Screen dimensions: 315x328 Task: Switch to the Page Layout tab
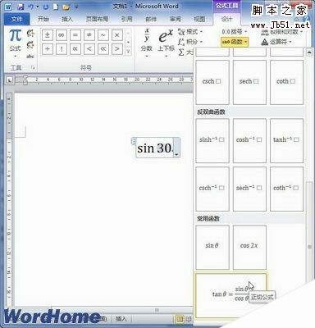tap(97, 19)
